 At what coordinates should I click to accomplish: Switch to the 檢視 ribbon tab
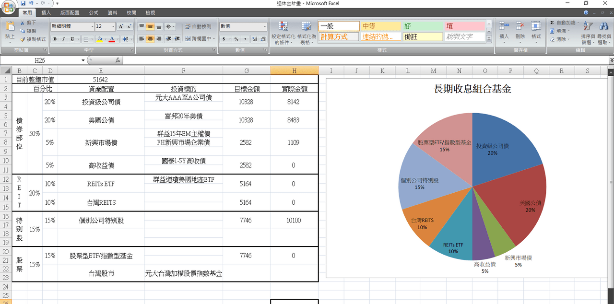(150, 13)
